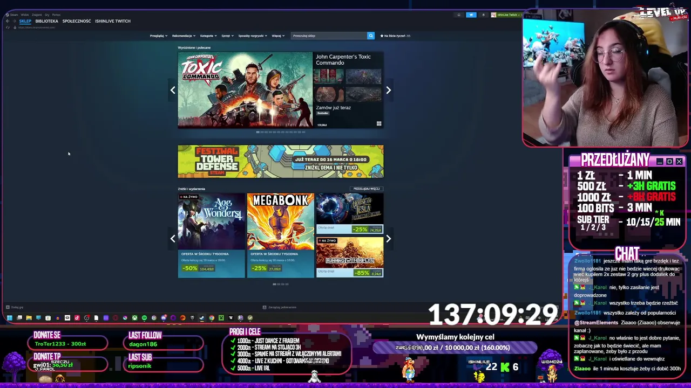Open the Toxic Commando featured banner image
691x388 pixels.
point(245,90)
